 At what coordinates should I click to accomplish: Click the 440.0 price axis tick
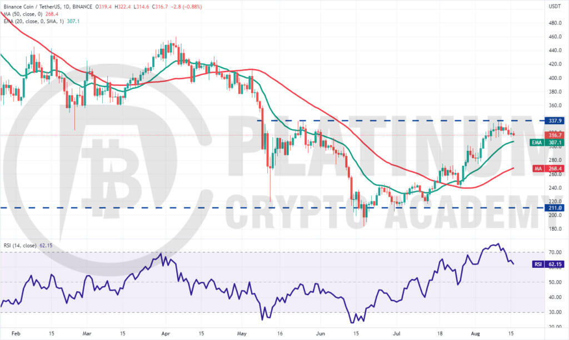coord(555,50)
